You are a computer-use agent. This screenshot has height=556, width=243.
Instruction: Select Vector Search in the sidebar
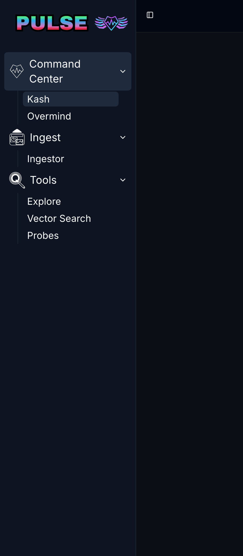pyautogui.click(x=59, y=219)
